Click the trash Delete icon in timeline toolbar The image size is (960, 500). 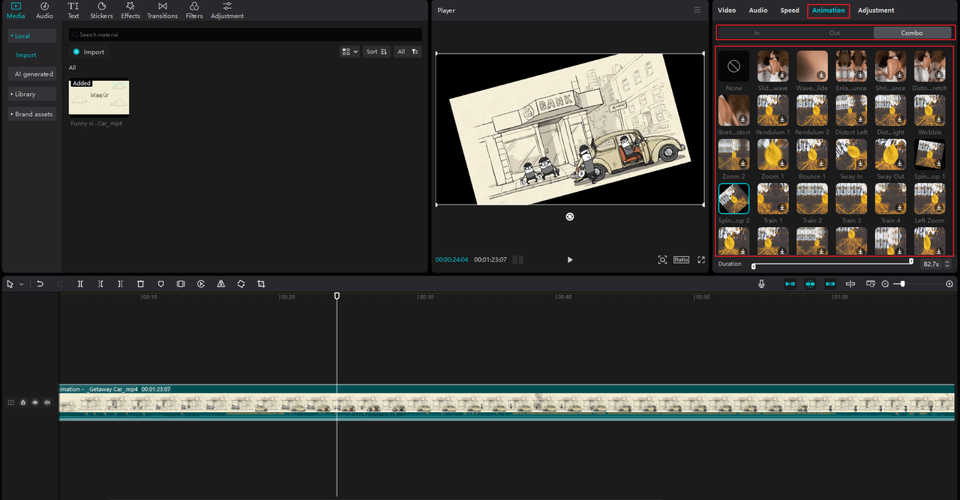click(x=140, y=284)
